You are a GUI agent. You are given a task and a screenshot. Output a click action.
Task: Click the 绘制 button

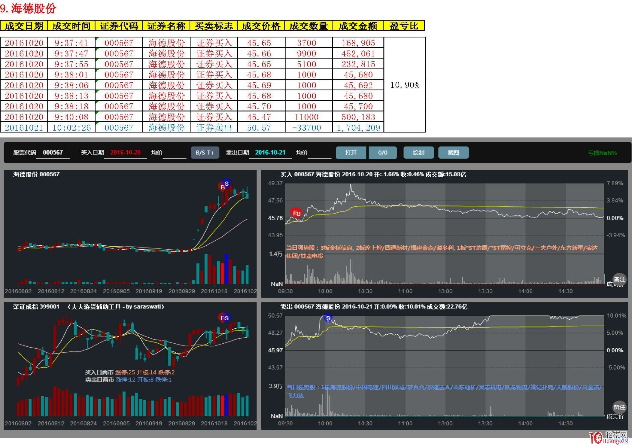[418, 153]
